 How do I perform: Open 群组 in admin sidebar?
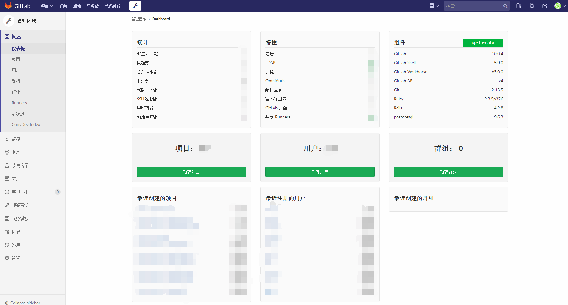(x=16, y=81)
